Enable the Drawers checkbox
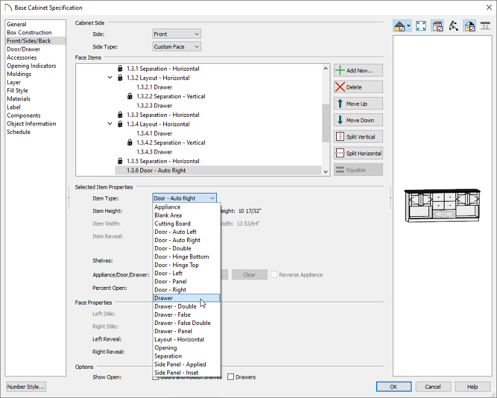The width and height of the screenshot is (497, 398). click(x=231, y=377)
